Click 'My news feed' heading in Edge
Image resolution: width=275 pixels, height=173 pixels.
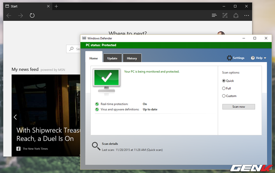25,69
